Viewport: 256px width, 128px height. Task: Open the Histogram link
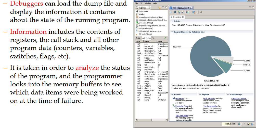180,99
